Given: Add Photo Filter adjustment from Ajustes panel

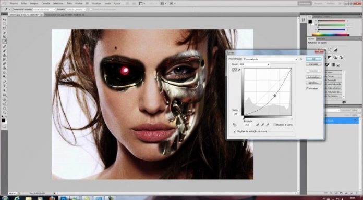Looking at the screenshot, I should click(x=336, y=57).
